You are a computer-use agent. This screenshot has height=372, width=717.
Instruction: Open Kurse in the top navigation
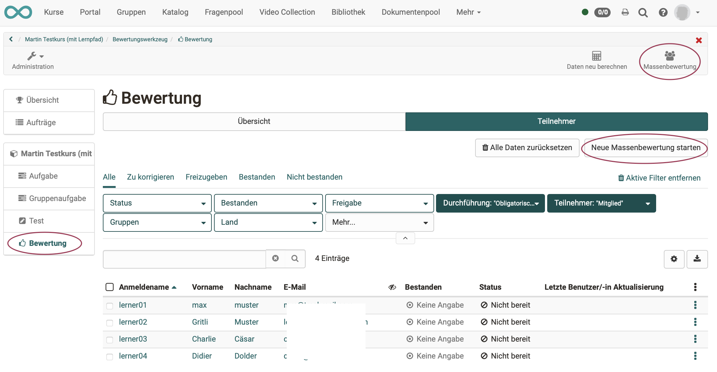54,12
